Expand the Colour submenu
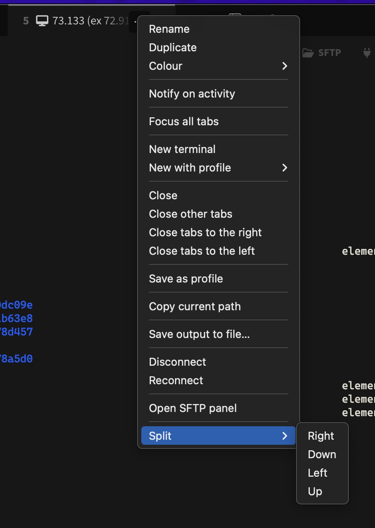Screen dimensions: 375x528 [285, 66]
